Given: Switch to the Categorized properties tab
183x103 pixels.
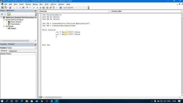Looking at the screenshot, I should coord(13,51).
